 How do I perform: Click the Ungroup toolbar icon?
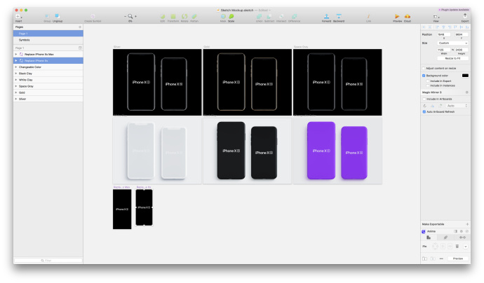point(57,15)
